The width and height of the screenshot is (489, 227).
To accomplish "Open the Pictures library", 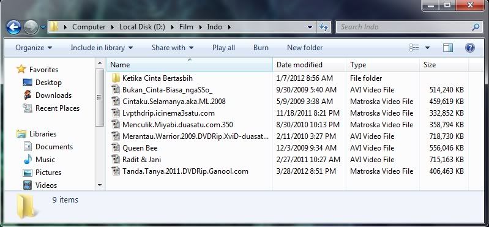I will point(48,173).
